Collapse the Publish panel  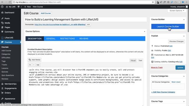184,36
